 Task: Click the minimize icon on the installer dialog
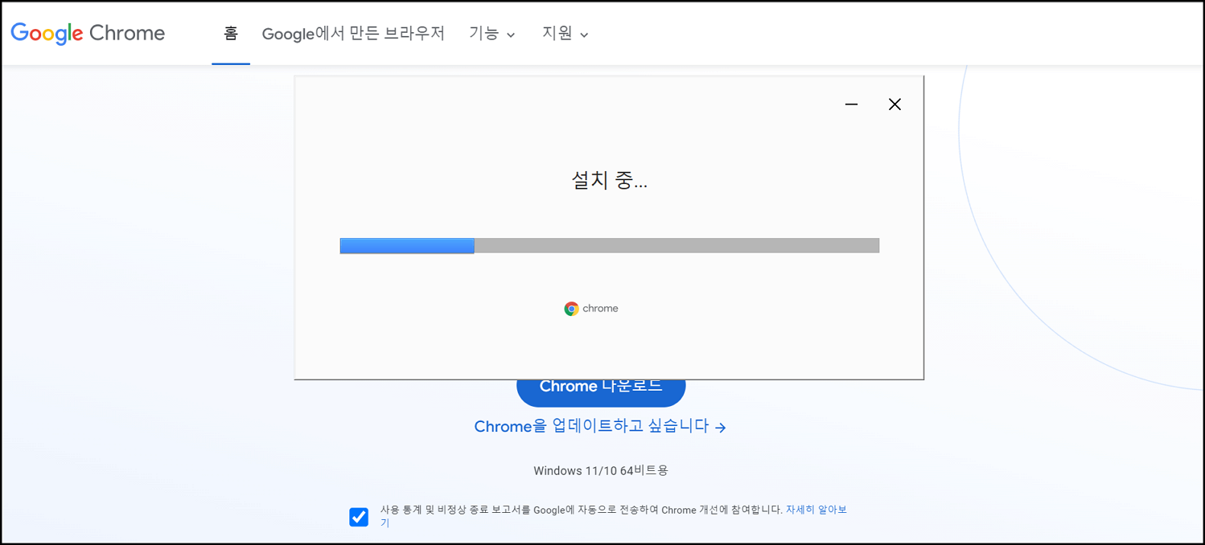(x=851, y=104)
